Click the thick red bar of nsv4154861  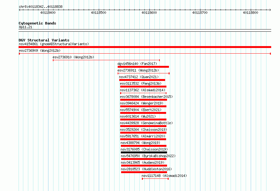145,47
